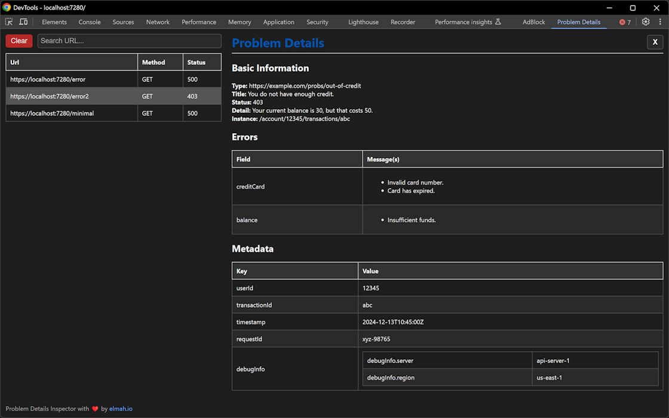
Task: Open DevTools settings gear
Action: tap(646, 21)
